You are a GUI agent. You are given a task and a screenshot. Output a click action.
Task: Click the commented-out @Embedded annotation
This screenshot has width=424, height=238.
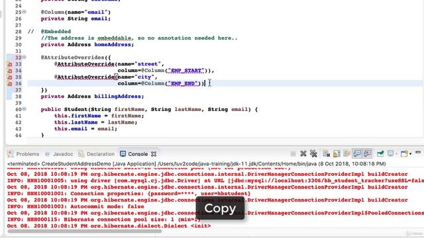56,32
